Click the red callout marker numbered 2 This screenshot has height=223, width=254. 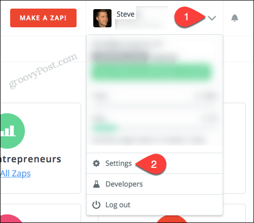click(x=151, y=164)
